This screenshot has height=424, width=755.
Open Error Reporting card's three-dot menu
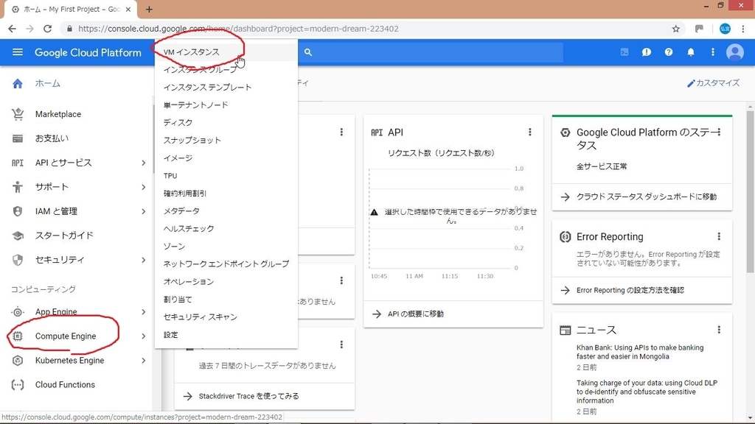pyautogui.click(x=719, y=236)
